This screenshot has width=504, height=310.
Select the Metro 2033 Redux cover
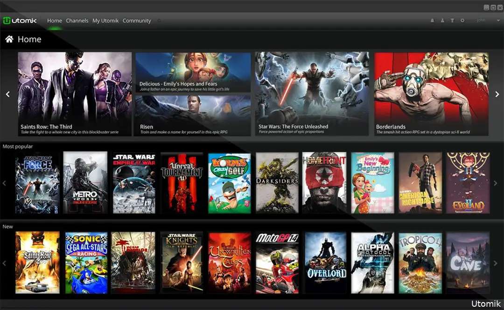point(85,182)
